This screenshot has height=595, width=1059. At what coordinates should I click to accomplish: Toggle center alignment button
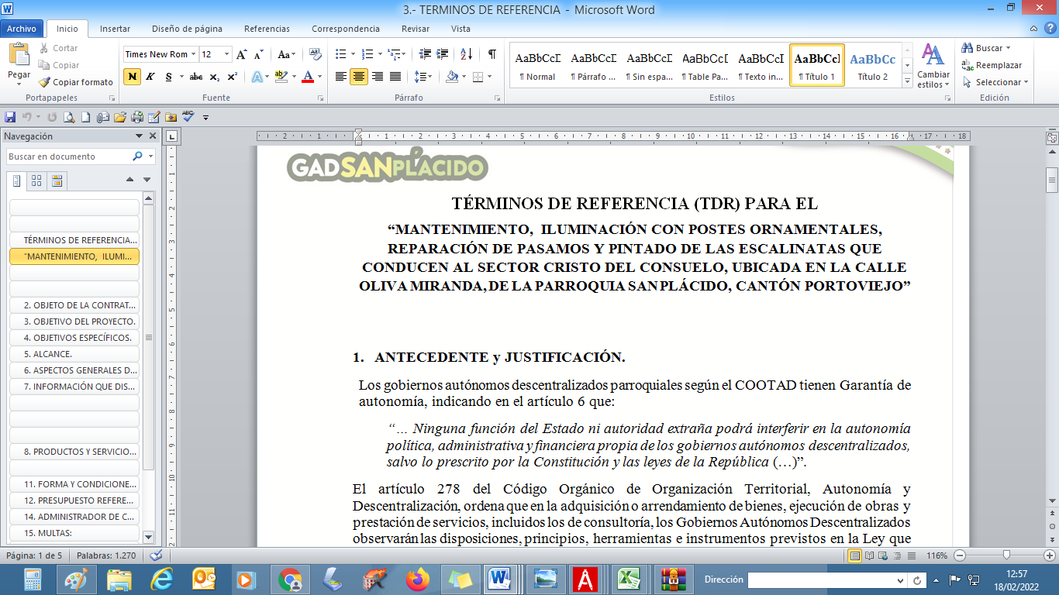click(x=358, y=77)
